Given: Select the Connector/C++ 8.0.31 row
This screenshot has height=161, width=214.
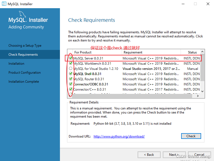Looking at the screenshot, I should coord(134,89).
